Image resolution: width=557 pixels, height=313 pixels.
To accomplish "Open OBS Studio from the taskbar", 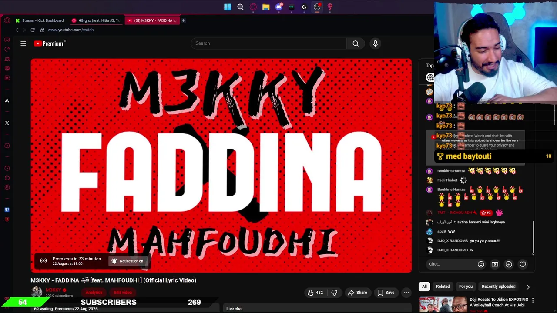I will (x=317, y=7).
